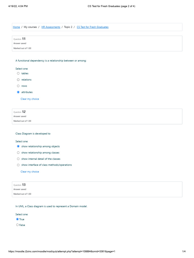Screen dimensions: 194x258
Task: Open the HR Assessments breadcrumb link
Action: 51,27
